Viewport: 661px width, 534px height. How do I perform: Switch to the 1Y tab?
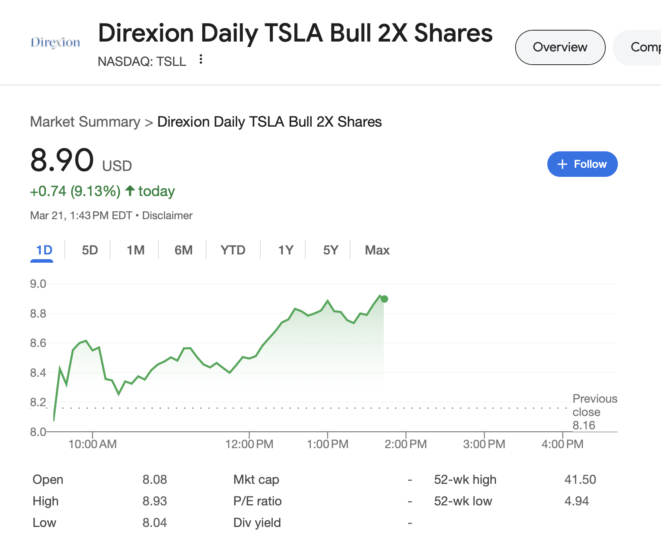(x=285, y=250)
